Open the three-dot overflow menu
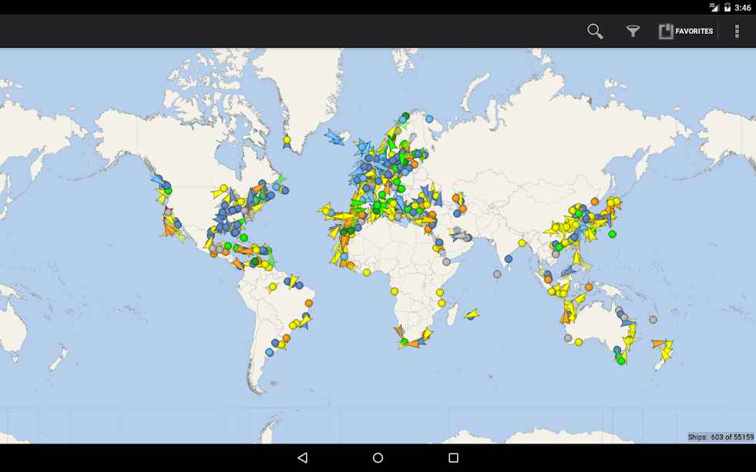Screen dimensions: 756x472 coord(737,32)
